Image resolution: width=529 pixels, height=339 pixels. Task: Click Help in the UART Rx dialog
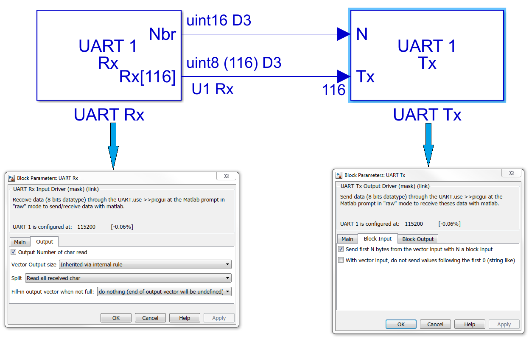(184, 317)
